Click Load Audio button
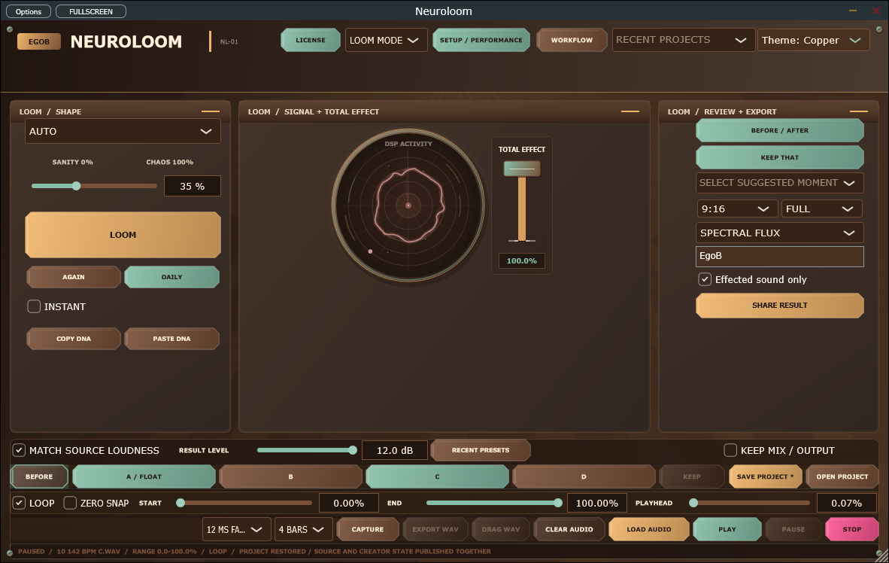 [648, 529]
